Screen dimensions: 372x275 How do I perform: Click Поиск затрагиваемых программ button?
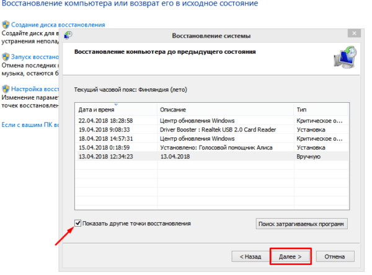coord(301,224)
